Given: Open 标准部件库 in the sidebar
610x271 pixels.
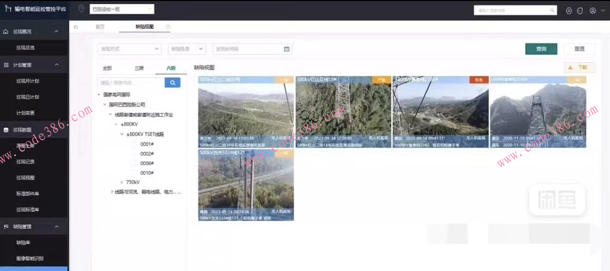Looking at the screenshot, I should click(28, 193).
